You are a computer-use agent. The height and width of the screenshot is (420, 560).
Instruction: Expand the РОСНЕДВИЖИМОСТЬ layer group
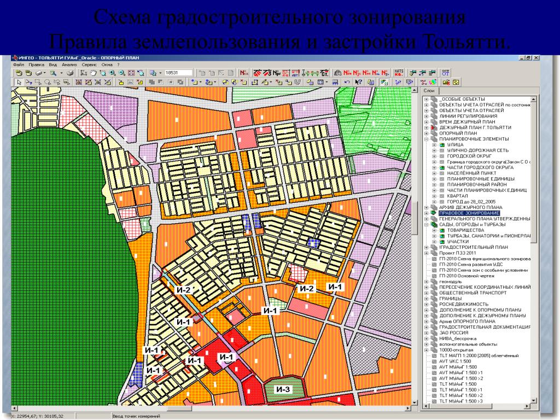click(427, 304)
